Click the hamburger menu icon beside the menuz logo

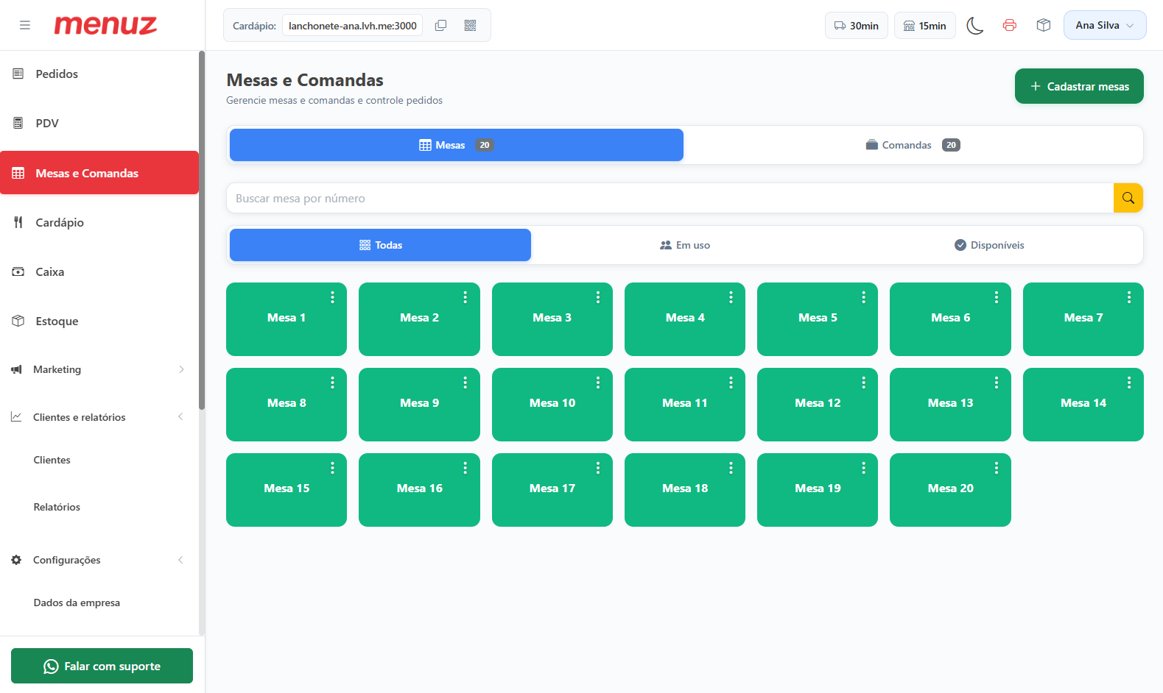pos(25,25)
